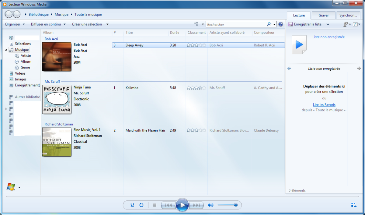This screenshot has width=365, height=215.
Task: Open search options dropdown arrow
Action: coord(274,24)
